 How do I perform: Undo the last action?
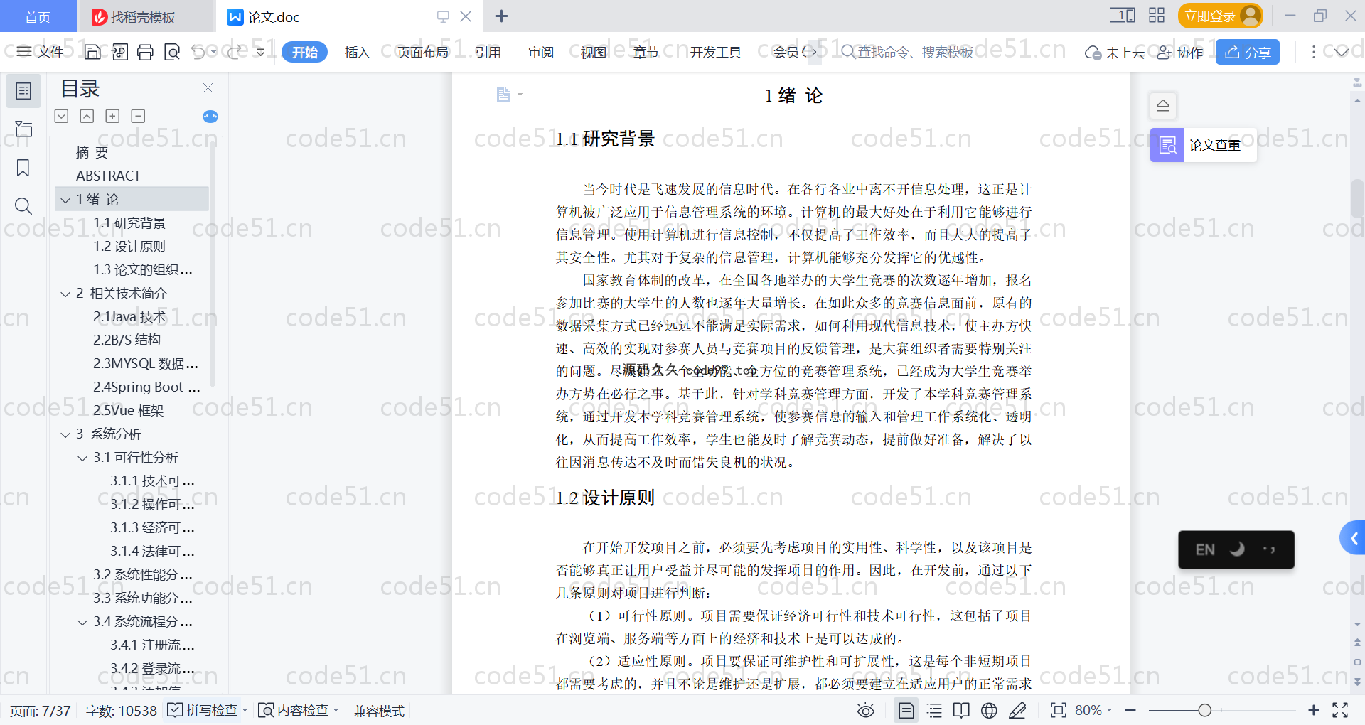pos(198,52)
